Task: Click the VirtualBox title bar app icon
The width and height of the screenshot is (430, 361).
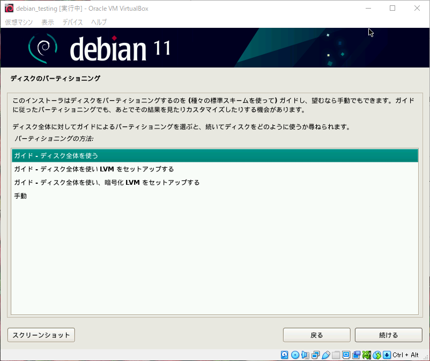Action: pyautogui.click(x=9, y=8)
